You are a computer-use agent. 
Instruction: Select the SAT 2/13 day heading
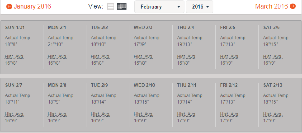point(273,85)
